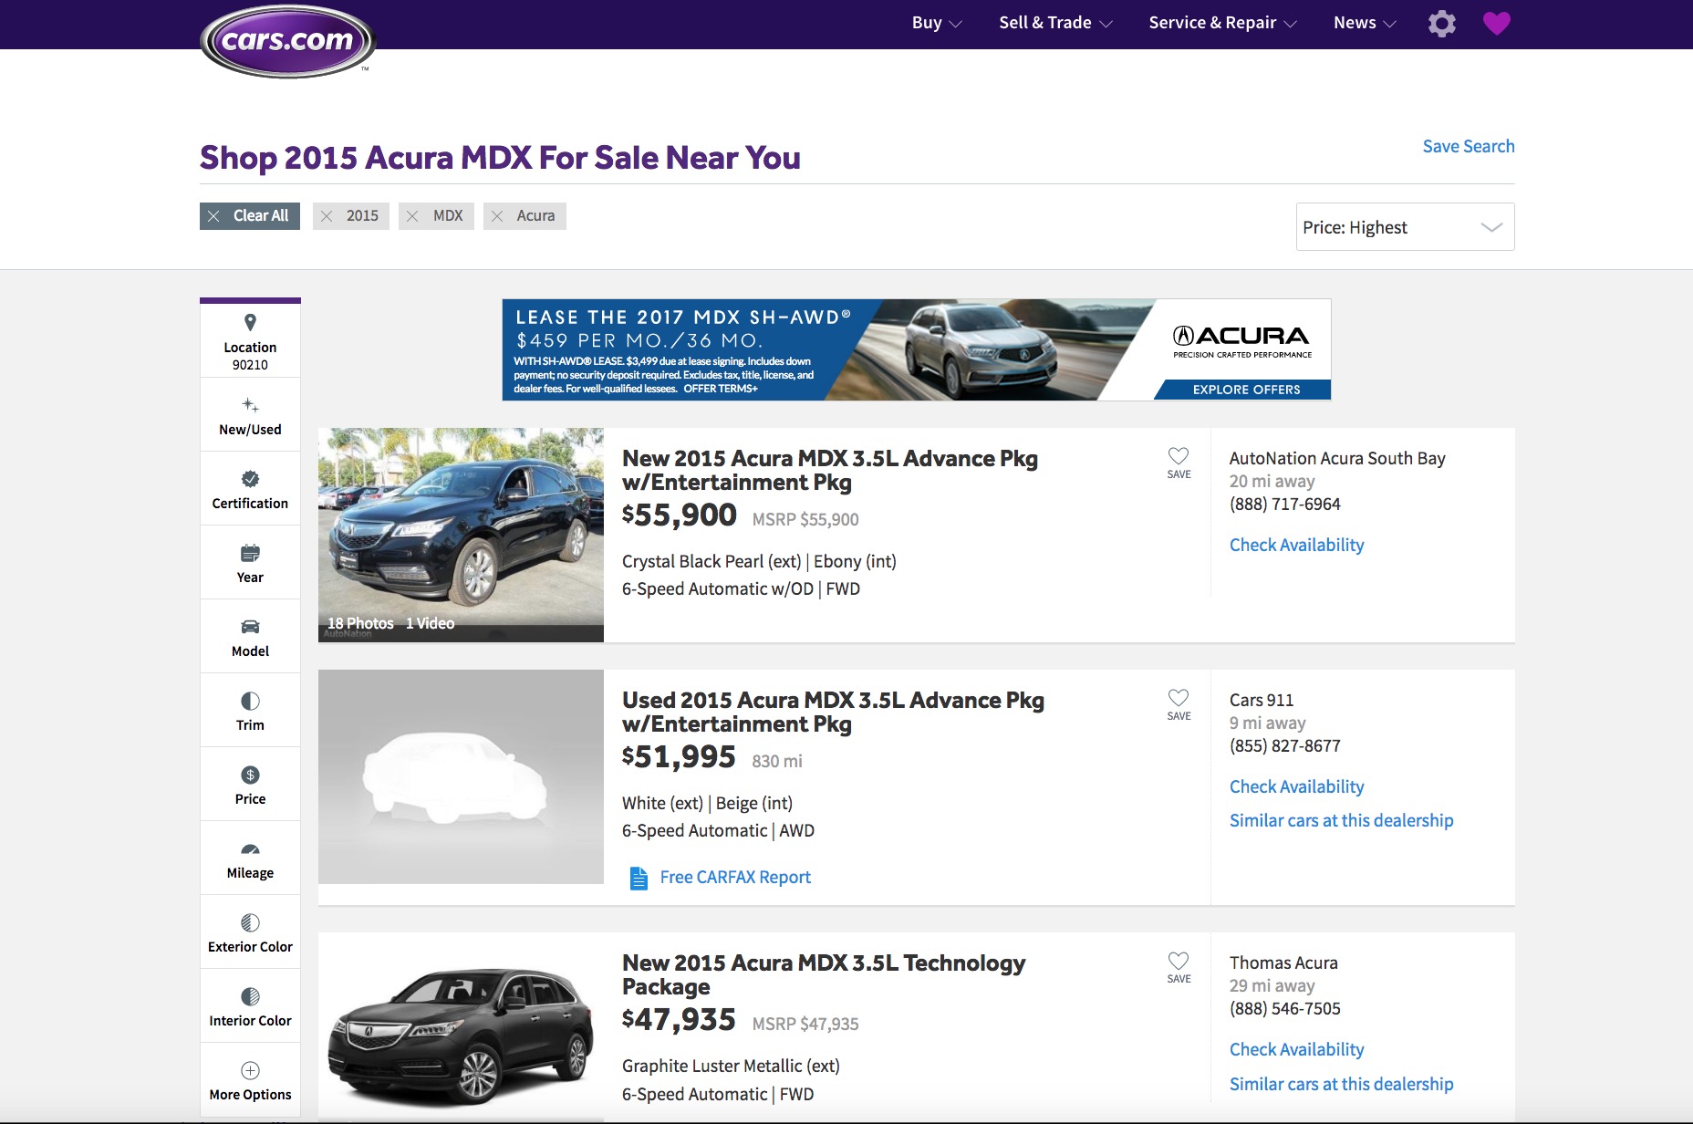1693x1124 pixels.
Task: Open the Price dollar-sign filter
Action: click(250, 786)
